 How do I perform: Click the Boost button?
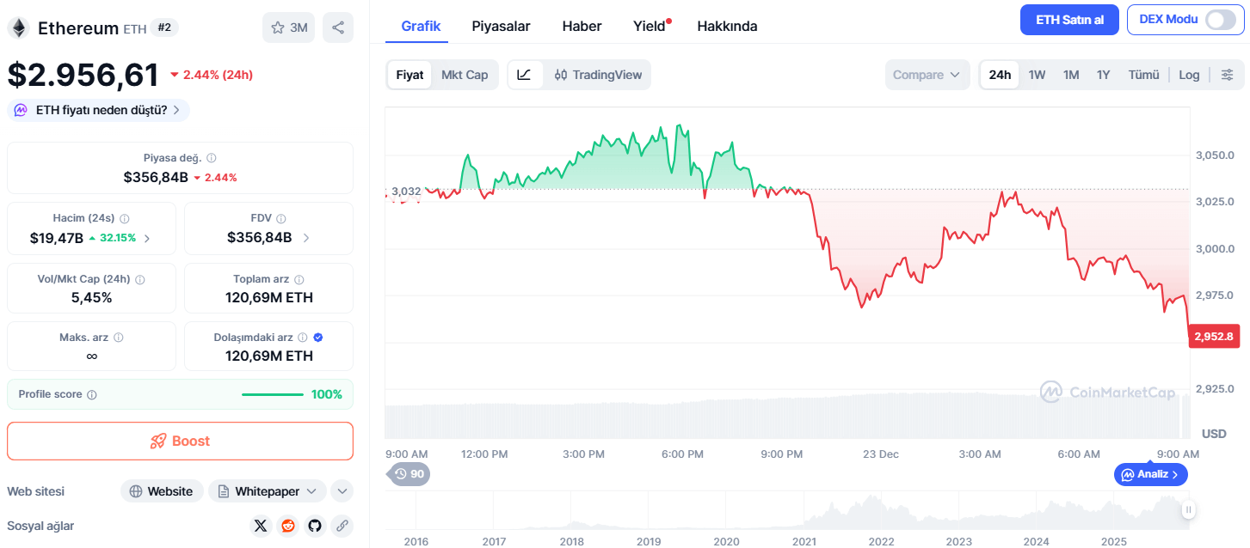pos(180,441)
